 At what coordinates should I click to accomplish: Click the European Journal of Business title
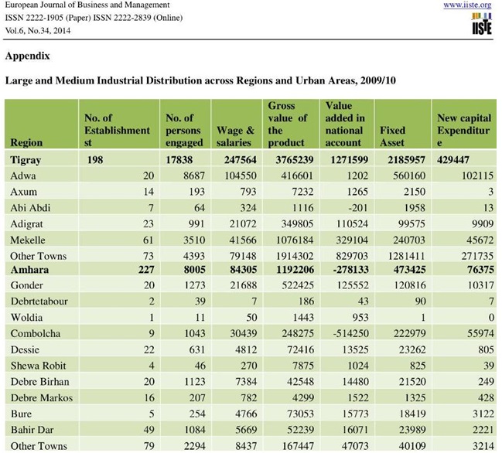click(x=87, y=5)
